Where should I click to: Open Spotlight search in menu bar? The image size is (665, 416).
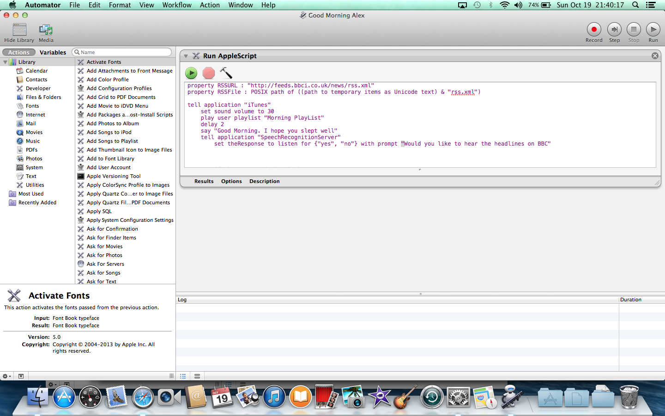[x=635, y=5]
